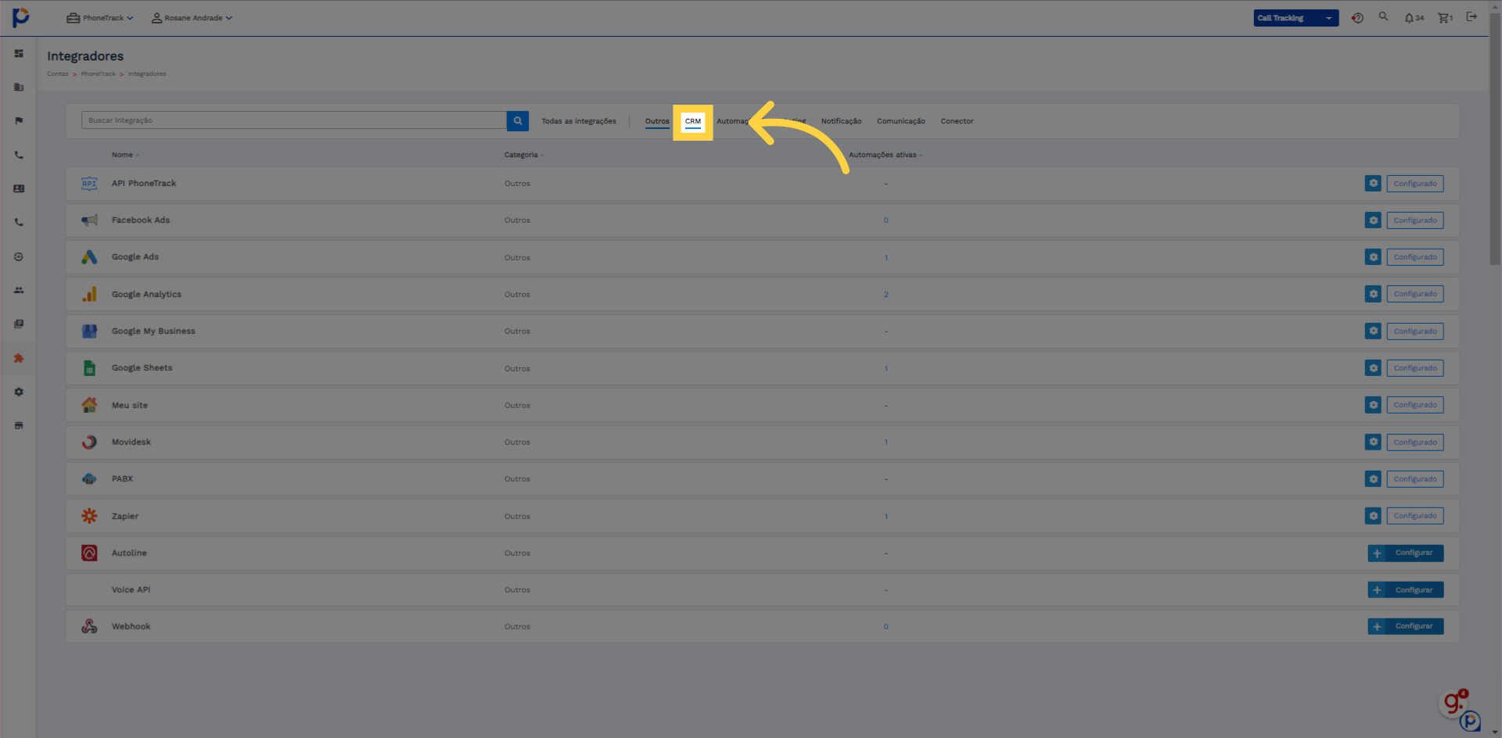The image size is (1502, 738).
Task: Sort the list by the Categoria column
Action: 524,155
